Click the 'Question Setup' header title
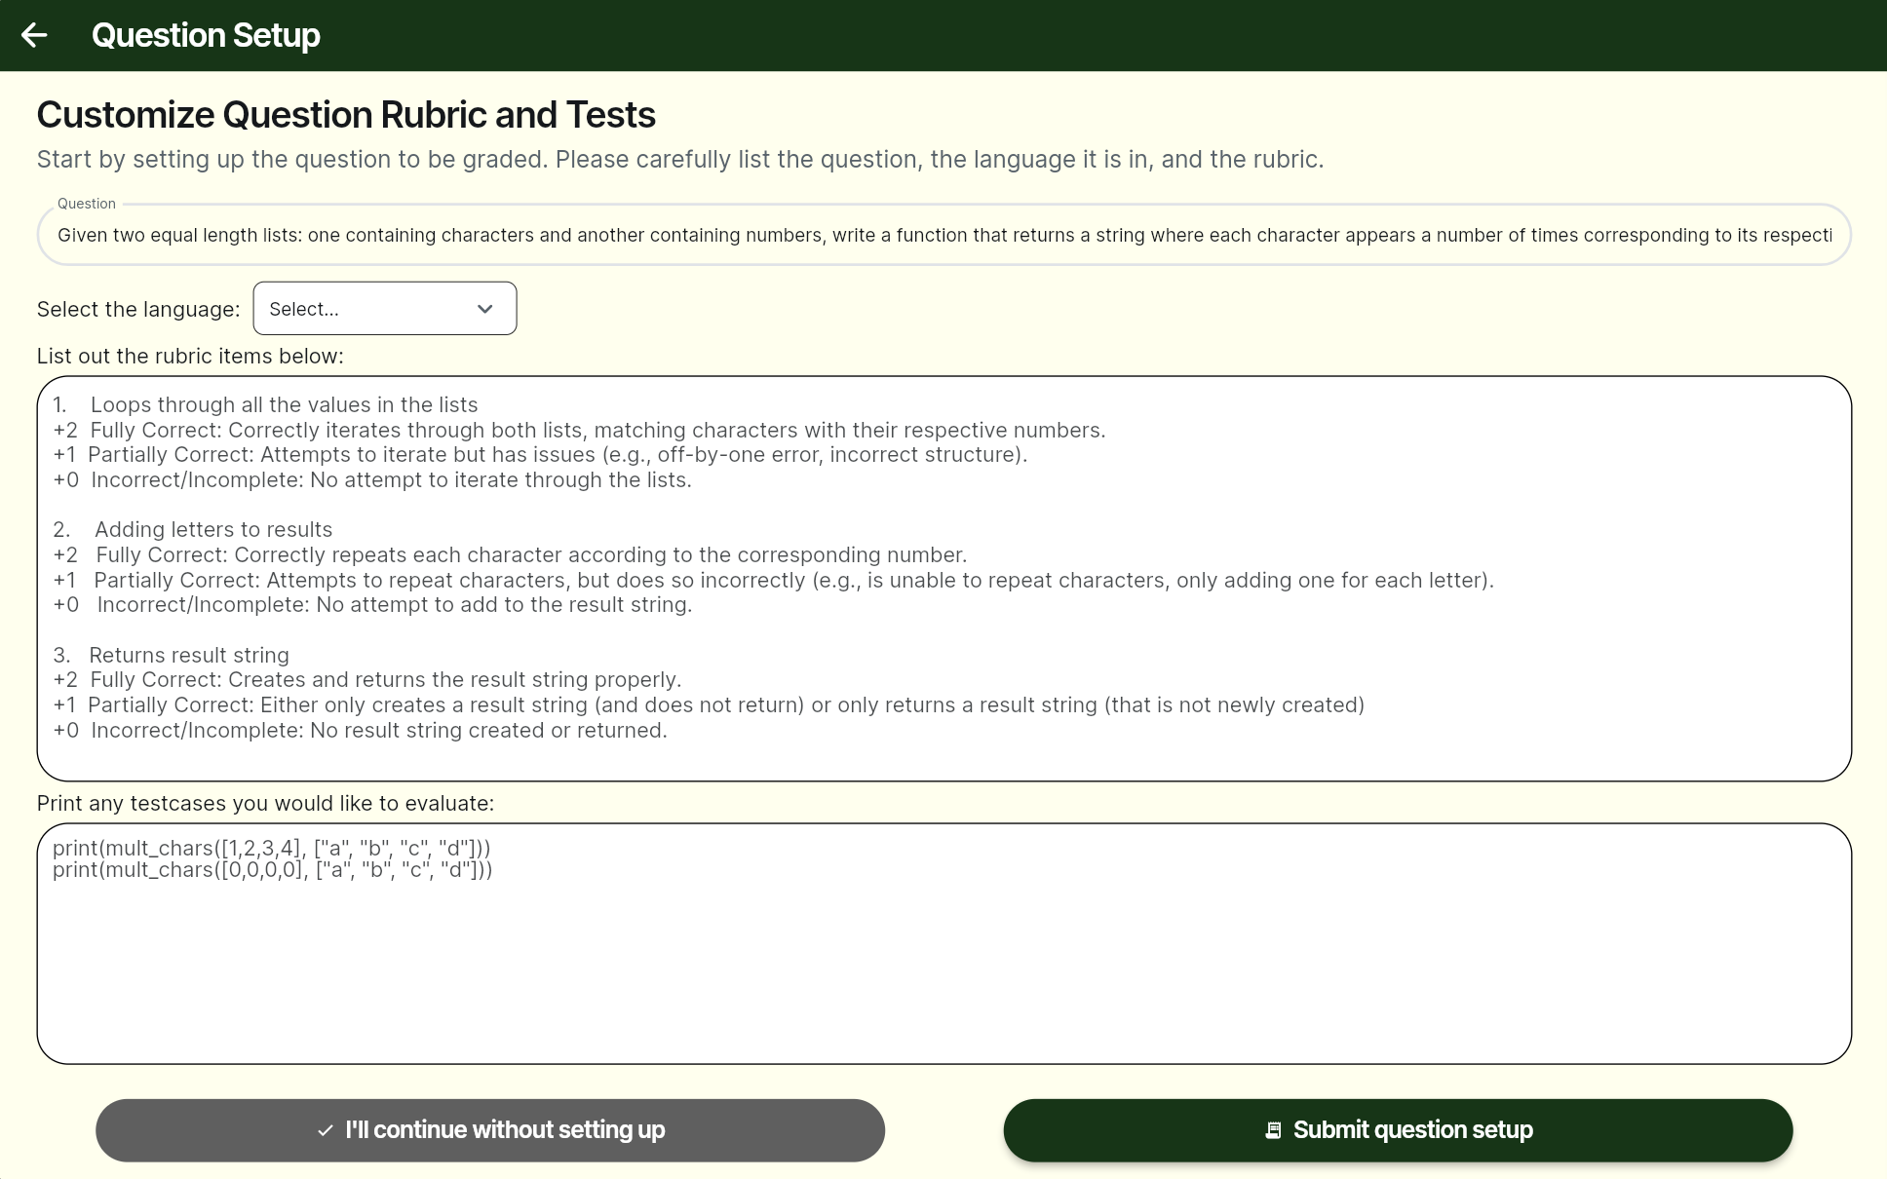This screenshot has height=1179, width=1887. click(x=206, y=35)
